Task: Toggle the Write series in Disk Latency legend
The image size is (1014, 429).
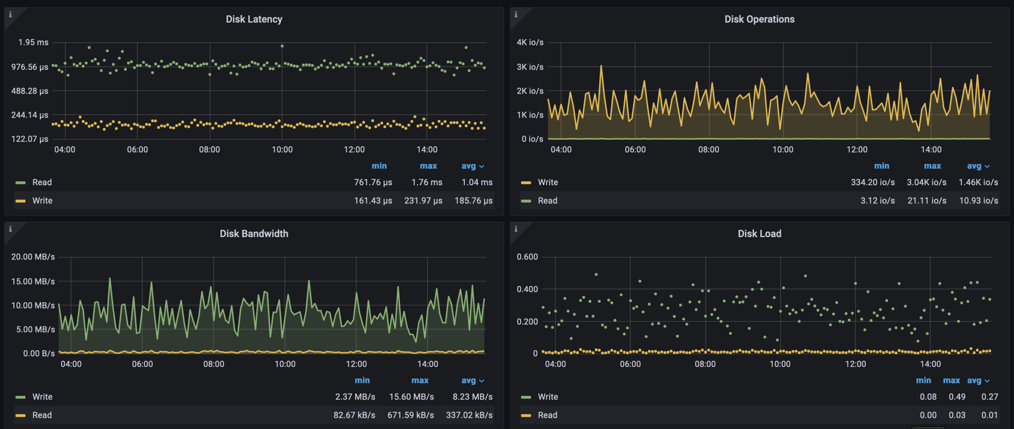Action: tap(43, 200)
